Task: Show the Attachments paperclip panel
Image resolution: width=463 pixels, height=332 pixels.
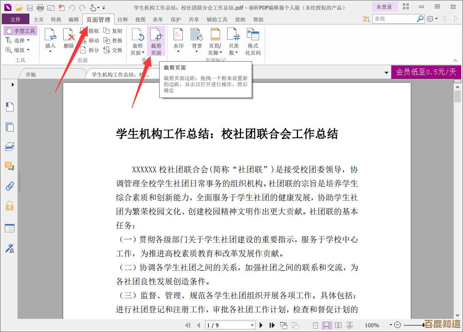Action: pyautogui.click(x=10, y=186)
